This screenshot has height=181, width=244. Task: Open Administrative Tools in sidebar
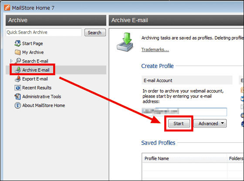pos(41,97)
